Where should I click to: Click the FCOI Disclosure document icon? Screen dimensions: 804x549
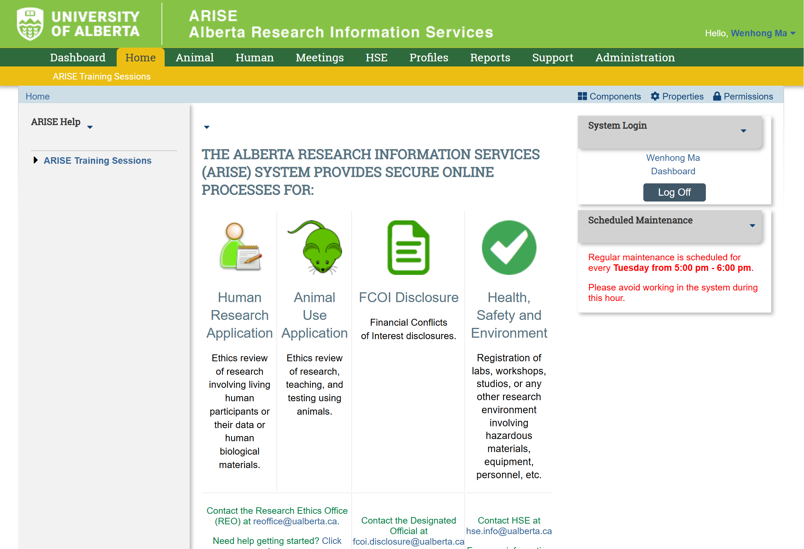pos(408,248)
